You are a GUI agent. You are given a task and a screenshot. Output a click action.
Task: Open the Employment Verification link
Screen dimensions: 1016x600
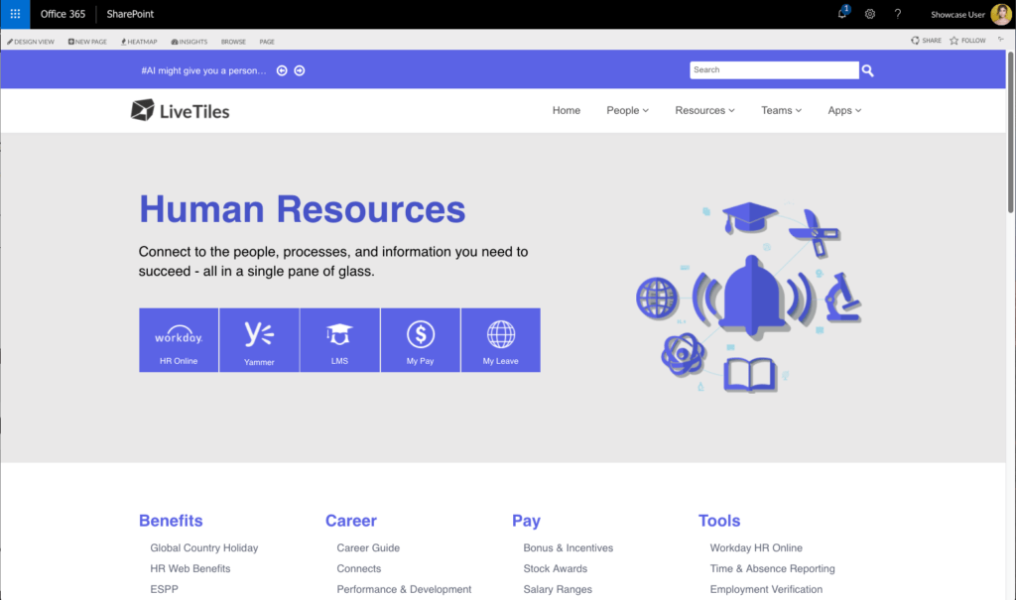coord(766,590)
